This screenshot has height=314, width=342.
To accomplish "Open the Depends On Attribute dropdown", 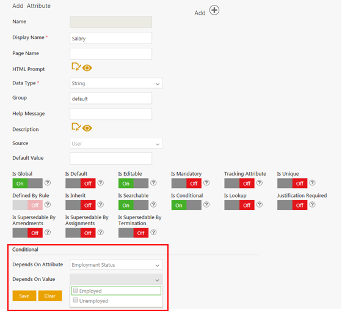I will coord(116,264).
